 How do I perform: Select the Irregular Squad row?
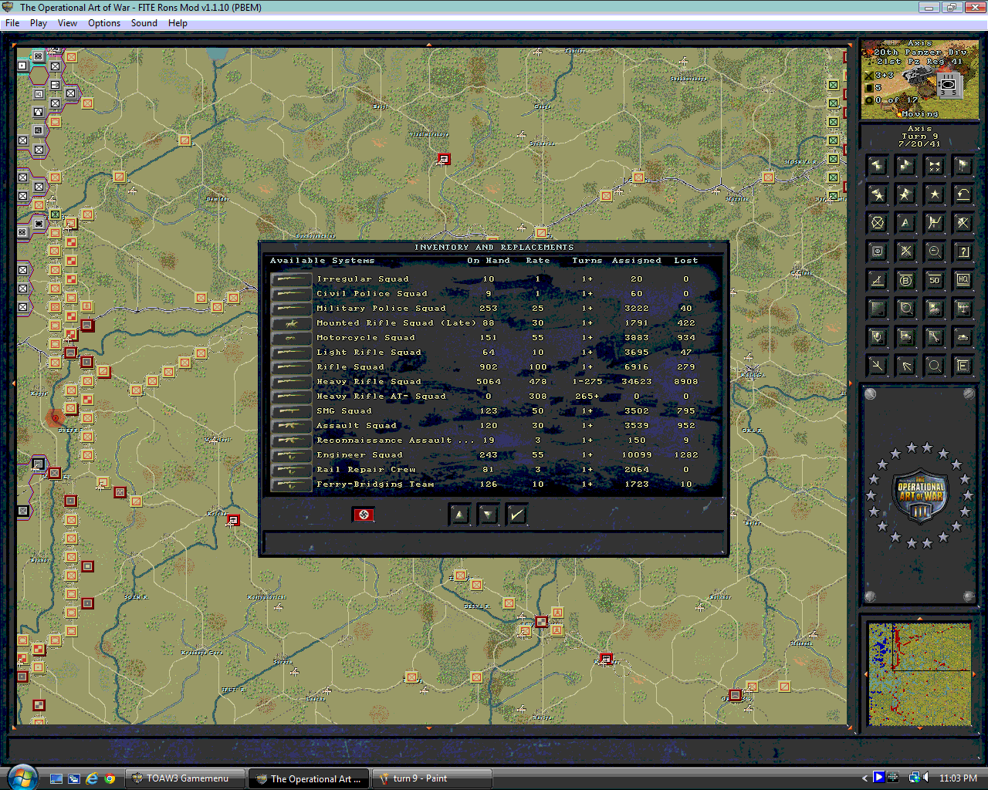495,279
